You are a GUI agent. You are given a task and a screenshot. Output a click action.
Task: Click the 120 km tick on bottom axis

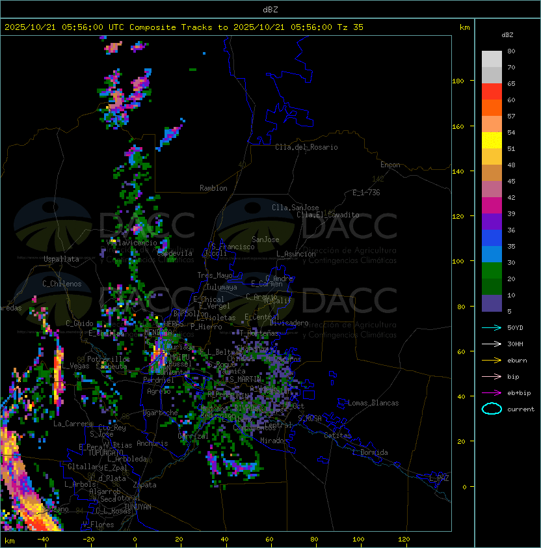click(x=404, y=540)
